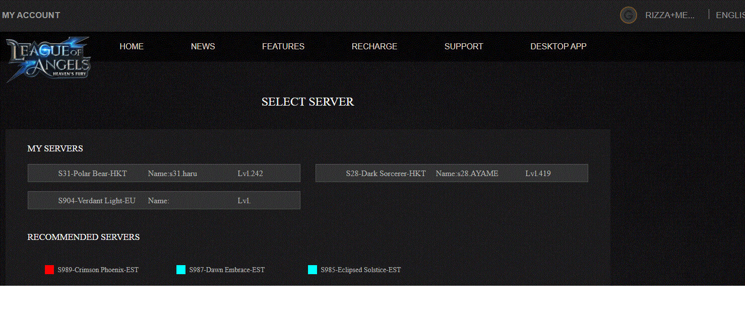Click the cyan status square beside S987-Dawn Embrace
Screen dimensions: 745x326
point(181,270)
